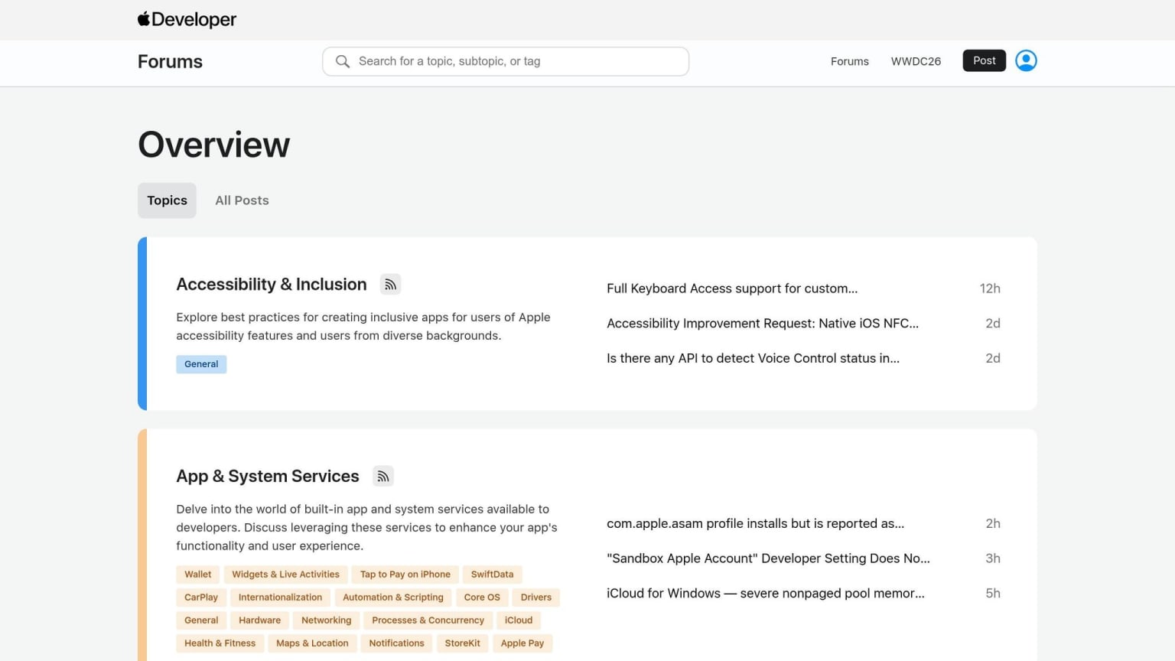This screenshot has height=661, width=1175.
Task: Select the Notifications tag
Action: pyautogui.click(x=396, y=643)
